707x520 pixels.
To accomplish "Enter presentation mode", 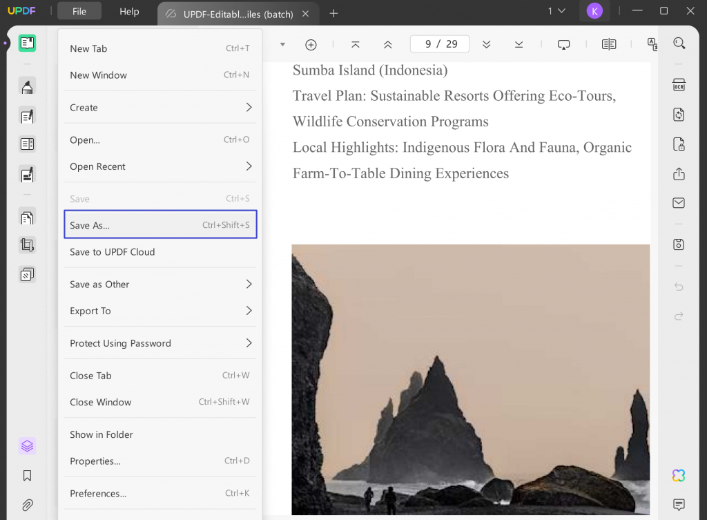I will tap(563, 44).
